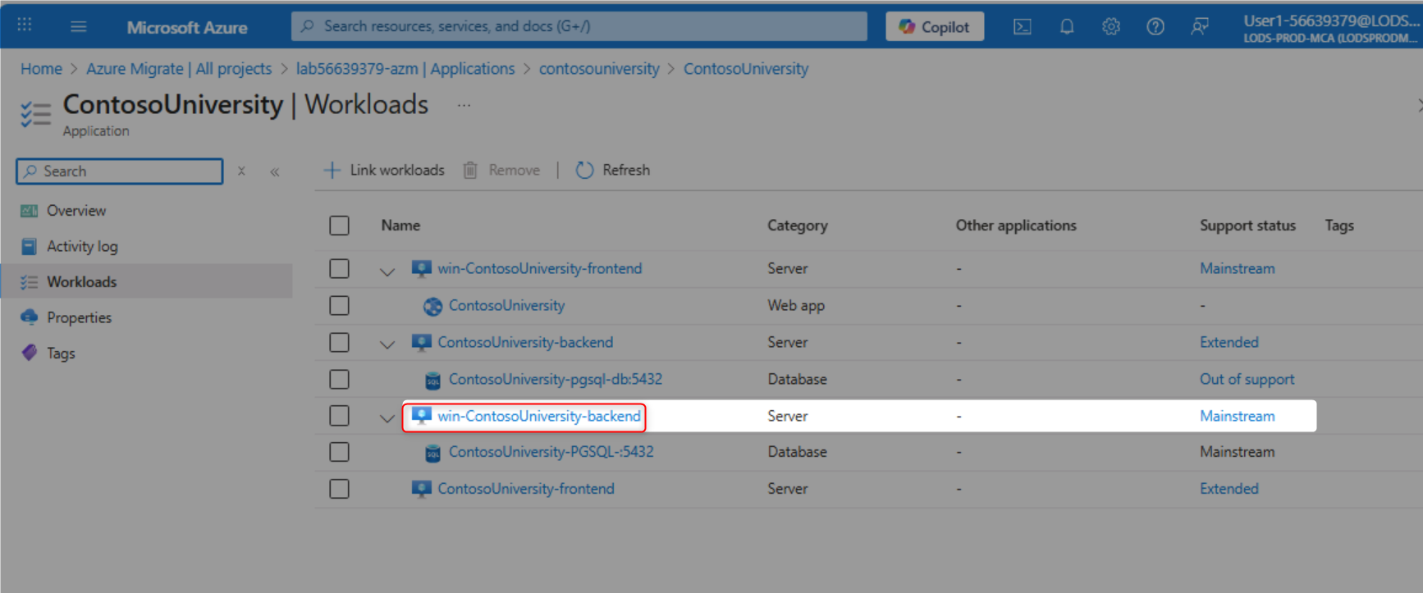Check the ContosoUniversity-PGSQL-:5432 row checkbox

[339, 452]
